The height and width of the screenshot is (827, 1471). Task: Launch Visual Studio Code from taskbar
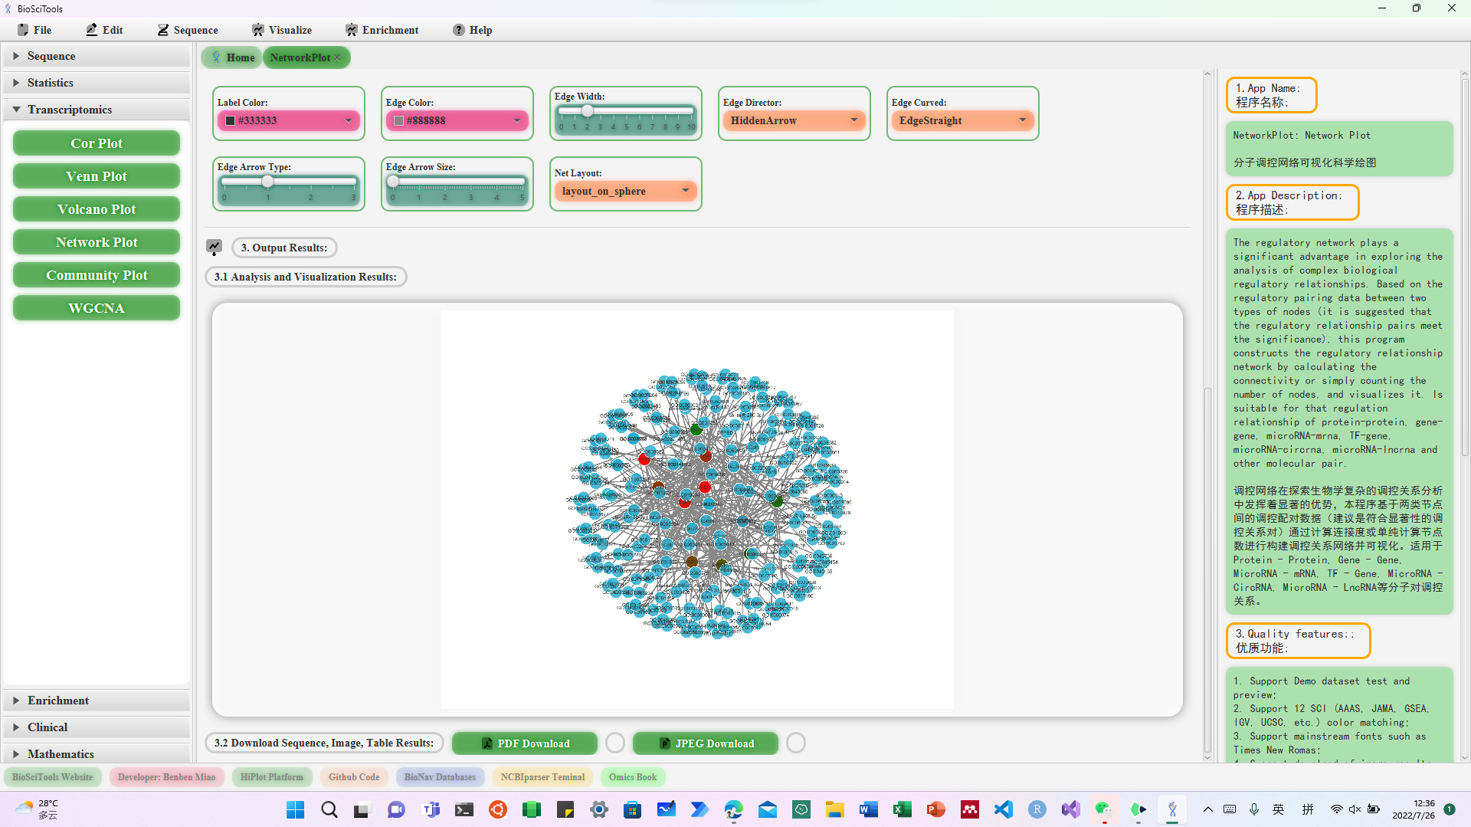click(1003, 809)
